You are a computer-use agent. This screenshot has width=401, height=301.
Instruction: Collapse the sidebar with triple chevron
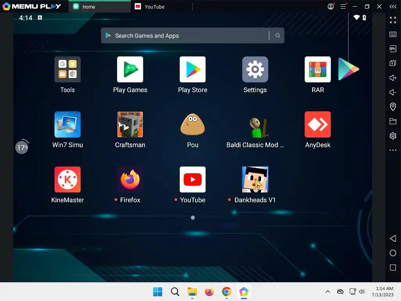point(393,6)
